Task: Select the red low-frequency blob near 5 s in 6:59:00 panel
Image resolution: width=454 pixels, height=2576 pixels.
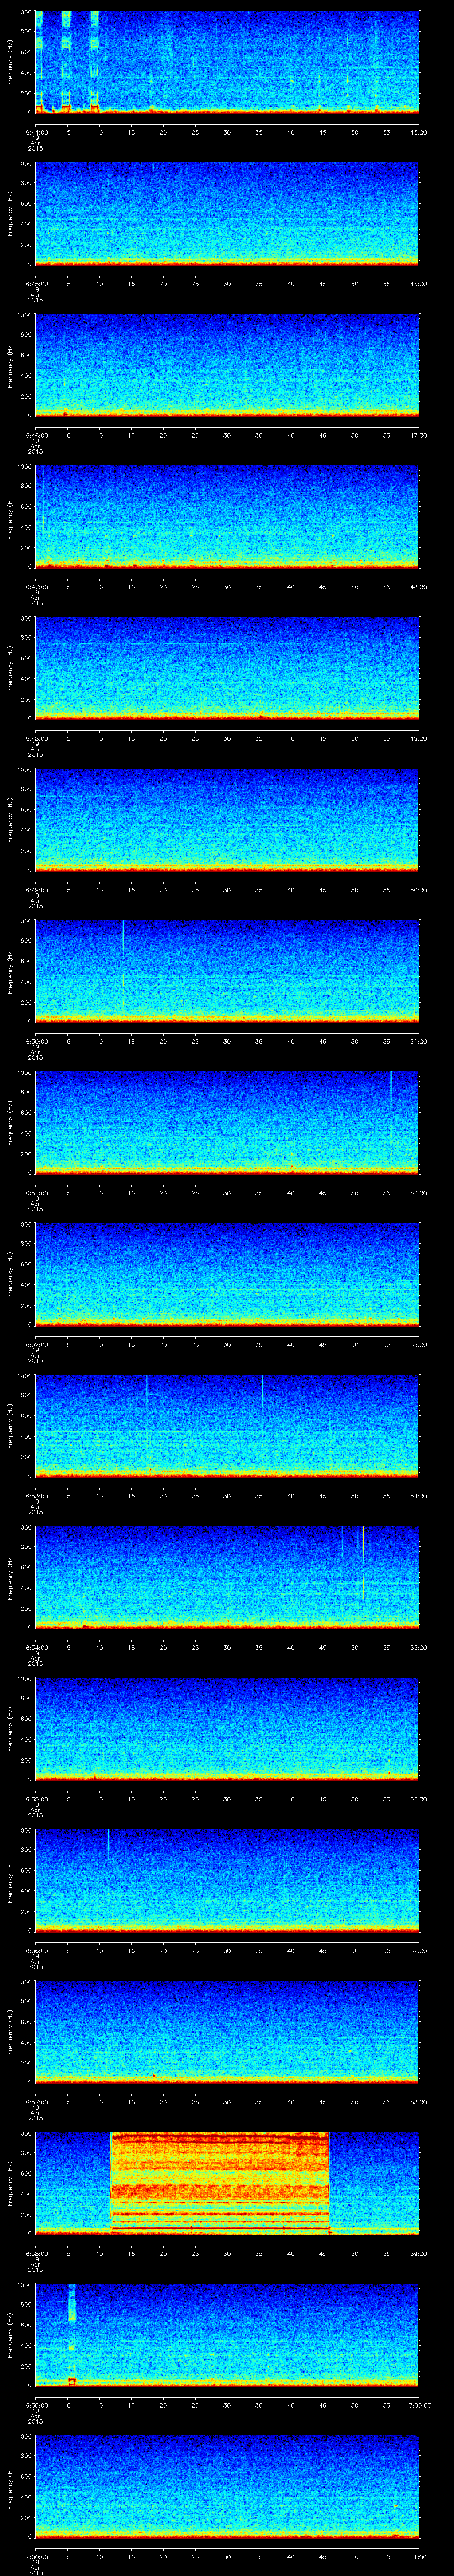Action: click(72, 2381)
